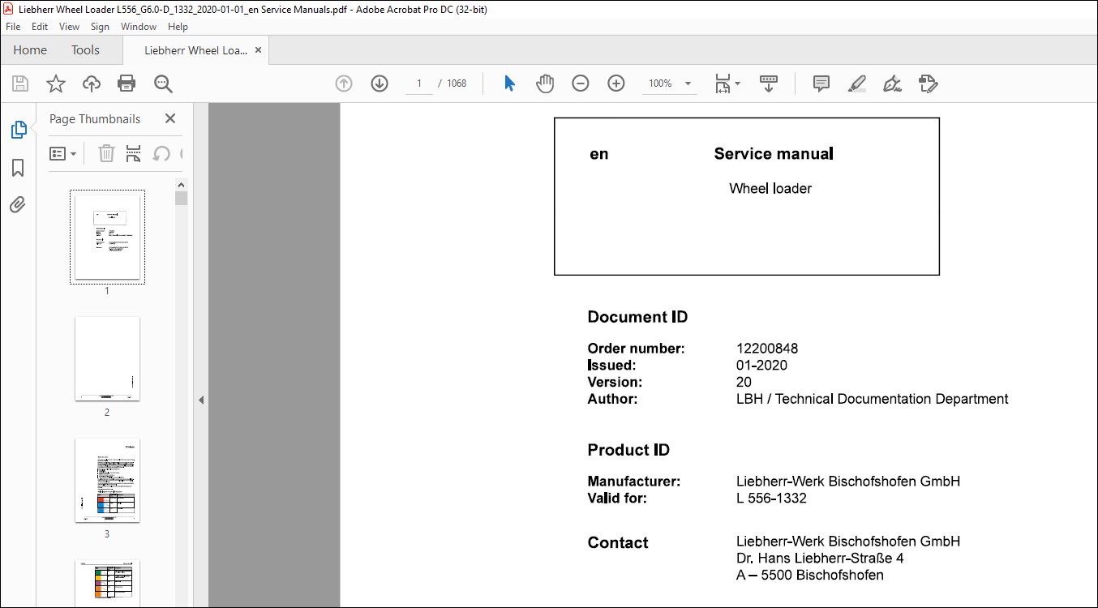Go to previous page arrow
This screenshot has height=608, width=1098.
coord(344,83)
